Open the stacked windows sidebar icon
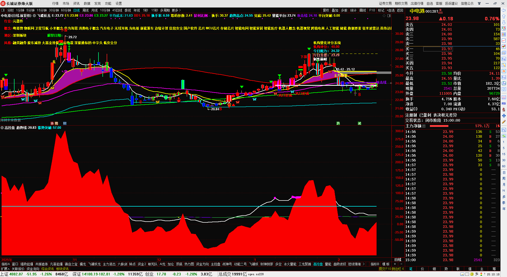The image size is (507, 277). tap(504, 52)
